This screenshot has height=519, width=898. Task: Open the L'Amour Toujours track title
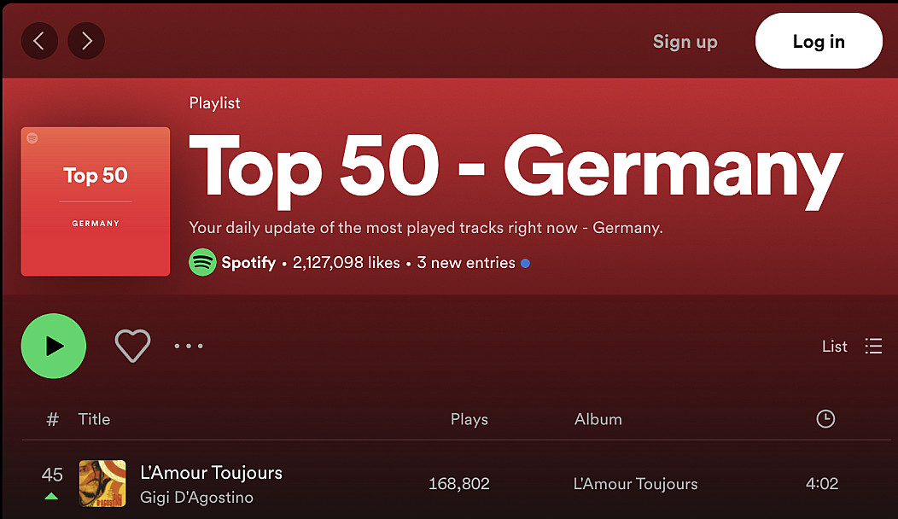click(x=212, y=473)
